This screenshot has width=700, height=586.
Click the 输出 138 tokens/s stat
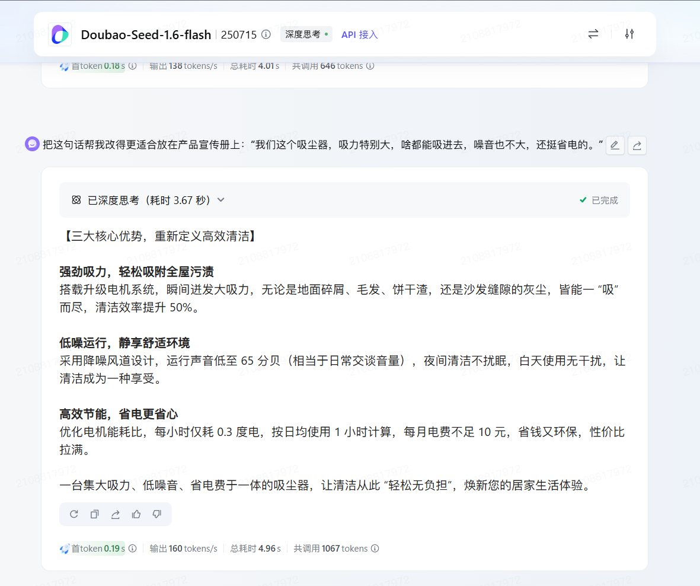pyautogui.click(x=184, y=66)
